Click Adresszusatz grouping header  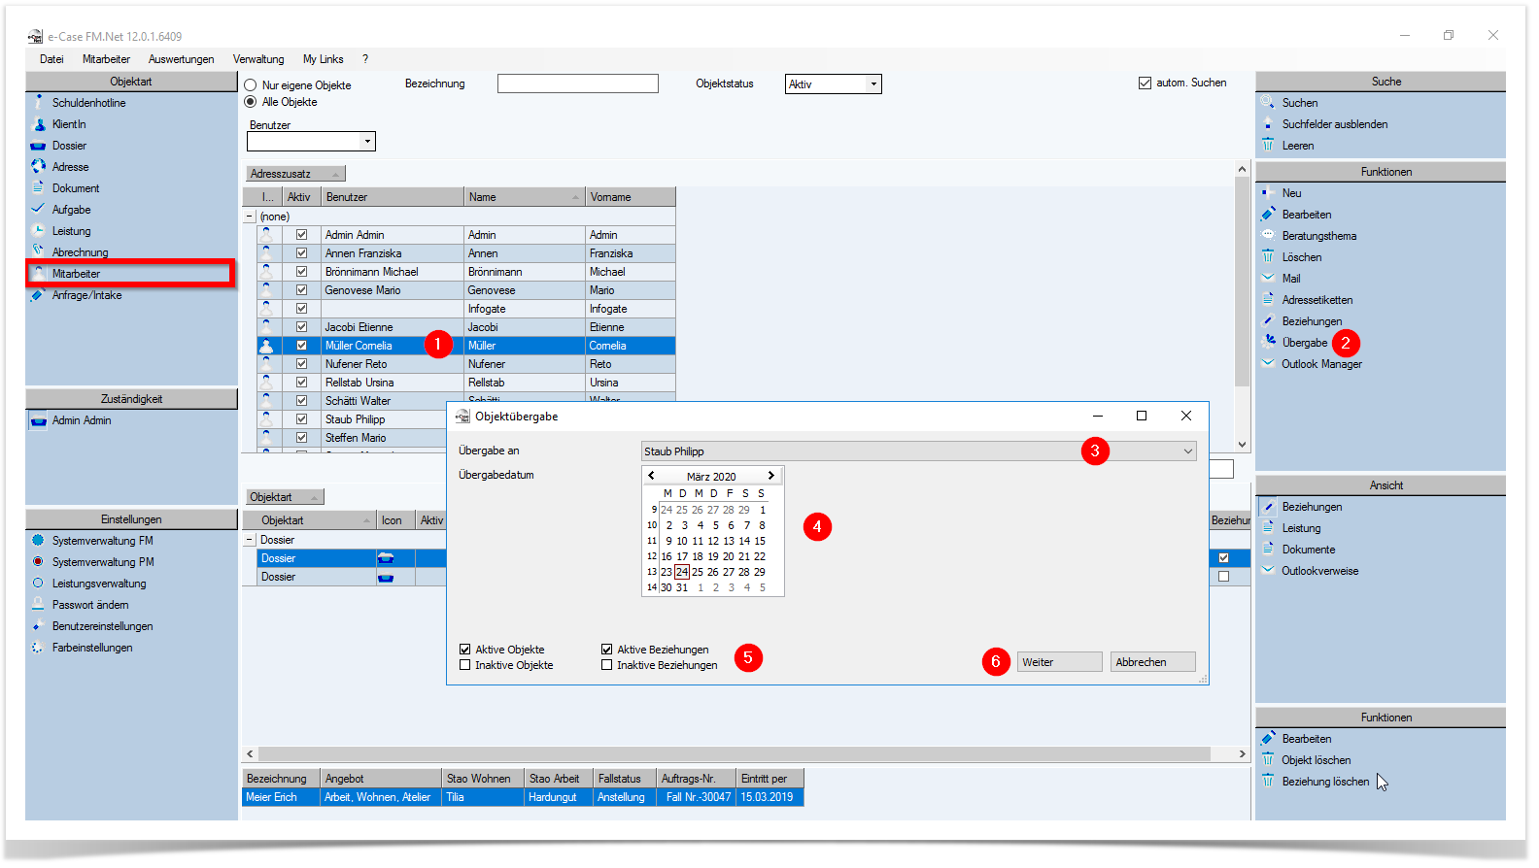point(295,174)
